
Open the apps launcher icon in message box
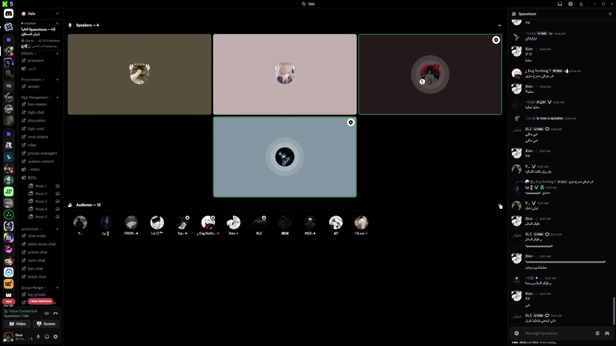607,333
